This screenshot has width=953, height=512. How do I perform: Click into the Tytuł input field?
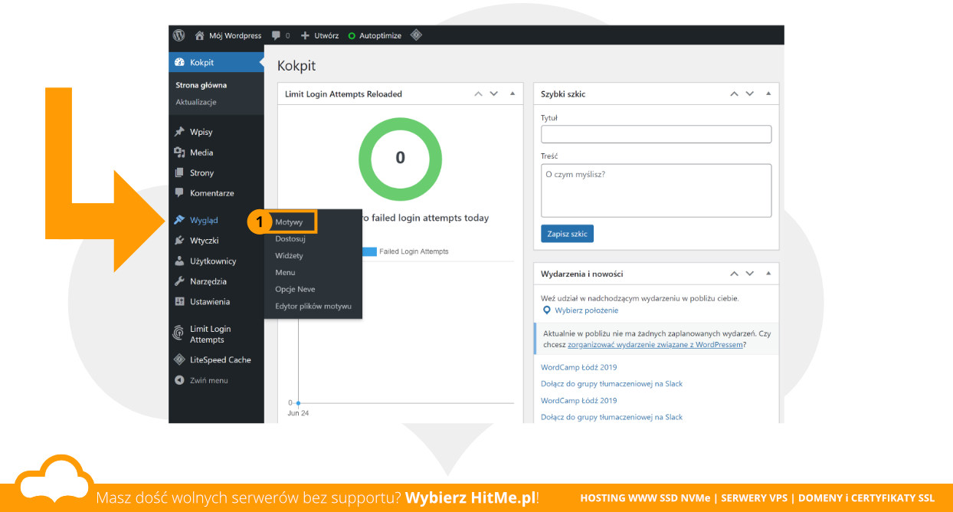tap(656, 134)
